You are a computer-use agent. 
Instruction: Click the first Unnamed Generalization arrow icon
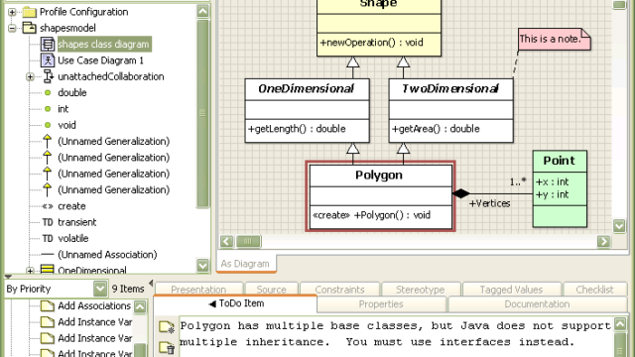coord(48,141)
